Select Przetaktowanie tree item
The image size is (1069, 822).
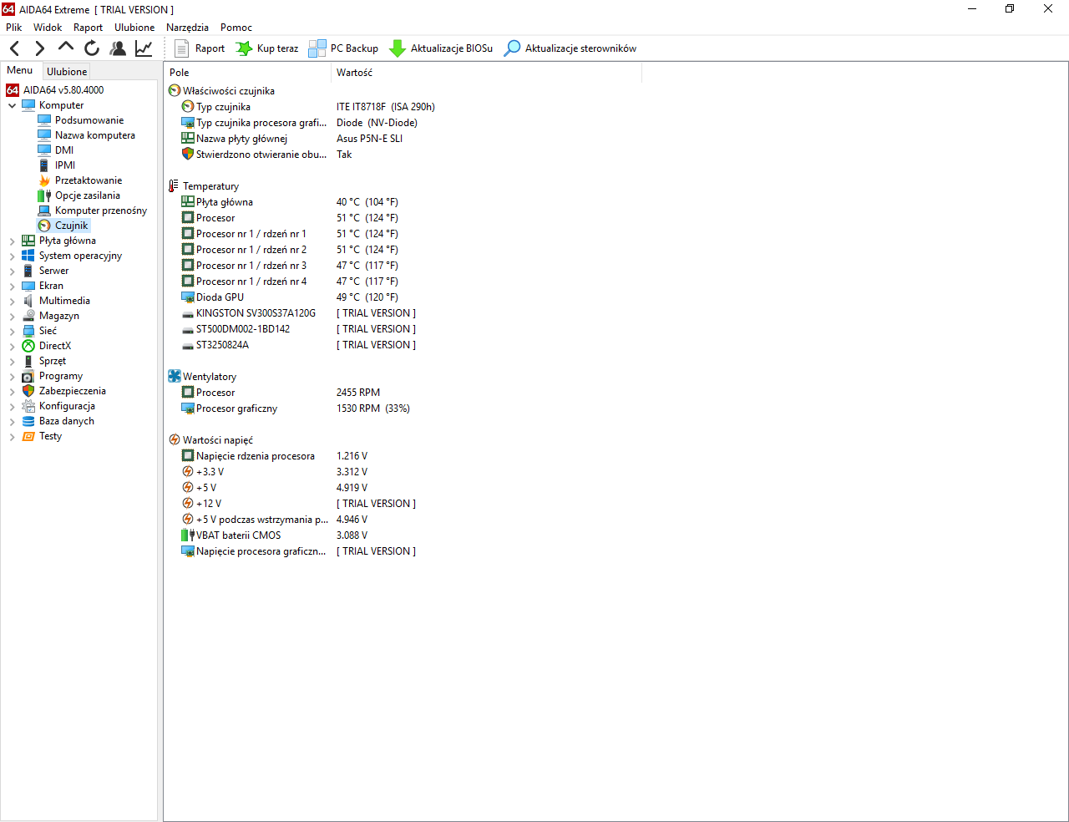click(80, 180)
